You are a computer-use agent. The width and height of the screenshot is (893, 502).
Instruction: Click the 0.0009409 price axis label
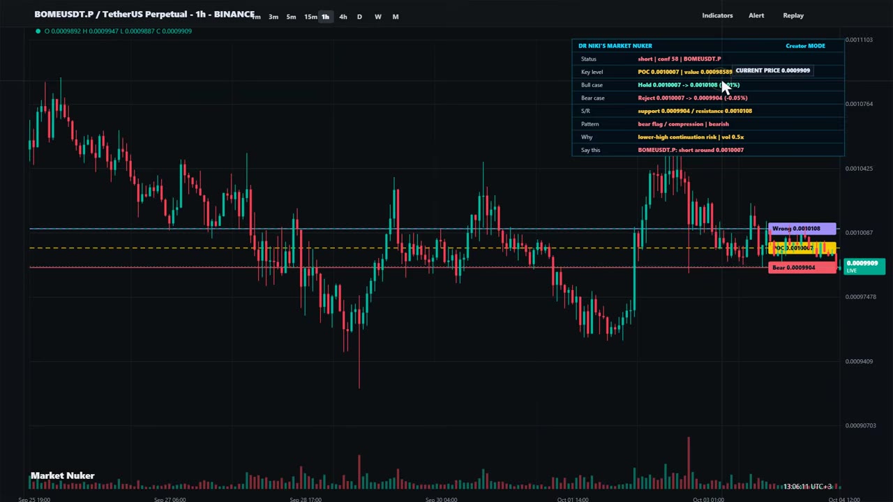coord(859,361)
